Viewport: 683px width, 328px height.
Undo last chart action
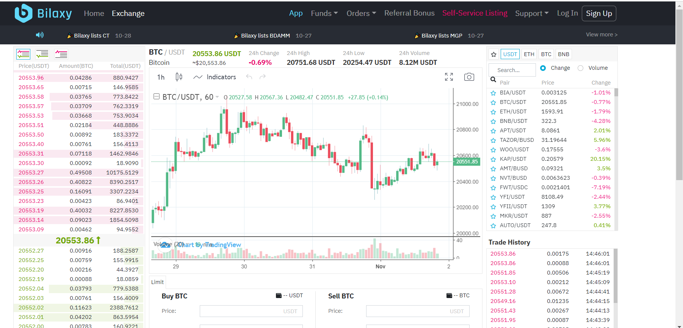point(249,77)
